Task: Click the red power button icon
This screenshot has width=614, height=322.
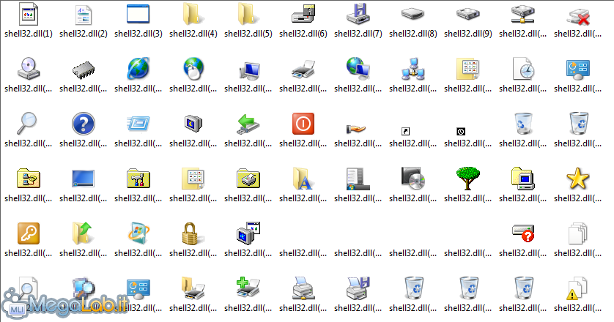Action: pyautogui.click(x=303, y=124)
